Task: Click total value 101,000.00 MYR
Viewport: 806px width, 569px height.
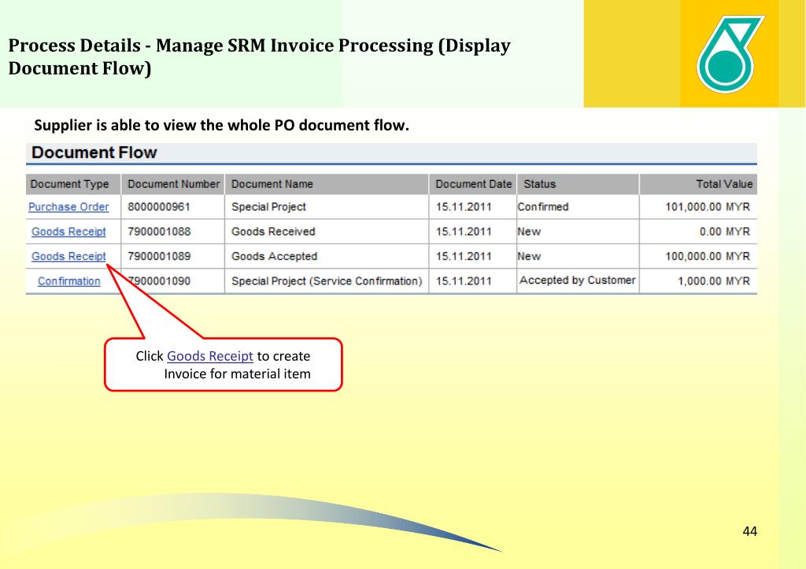Action: 708,207
